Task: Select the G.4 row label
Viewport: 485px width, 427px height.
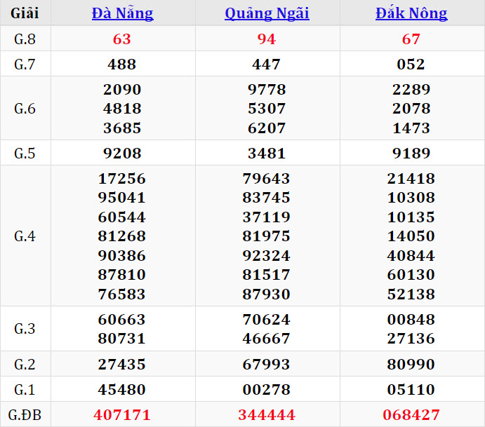Action: point(25,236)
